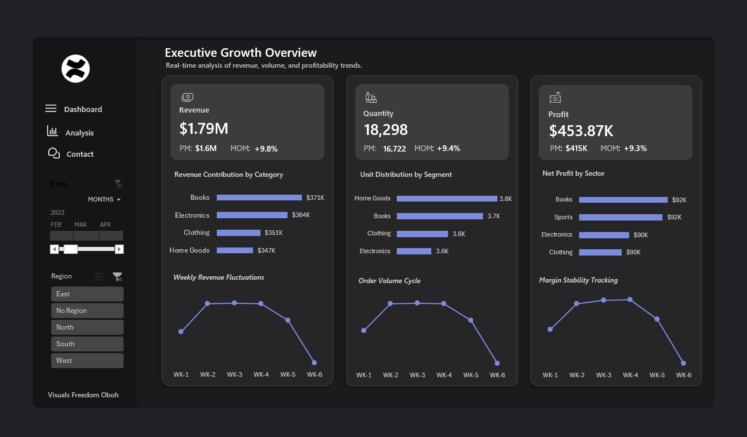Click the hamburger icon beside Dashboard
Image resolution: width=747 pixels, height=437 pixels.
51,109
